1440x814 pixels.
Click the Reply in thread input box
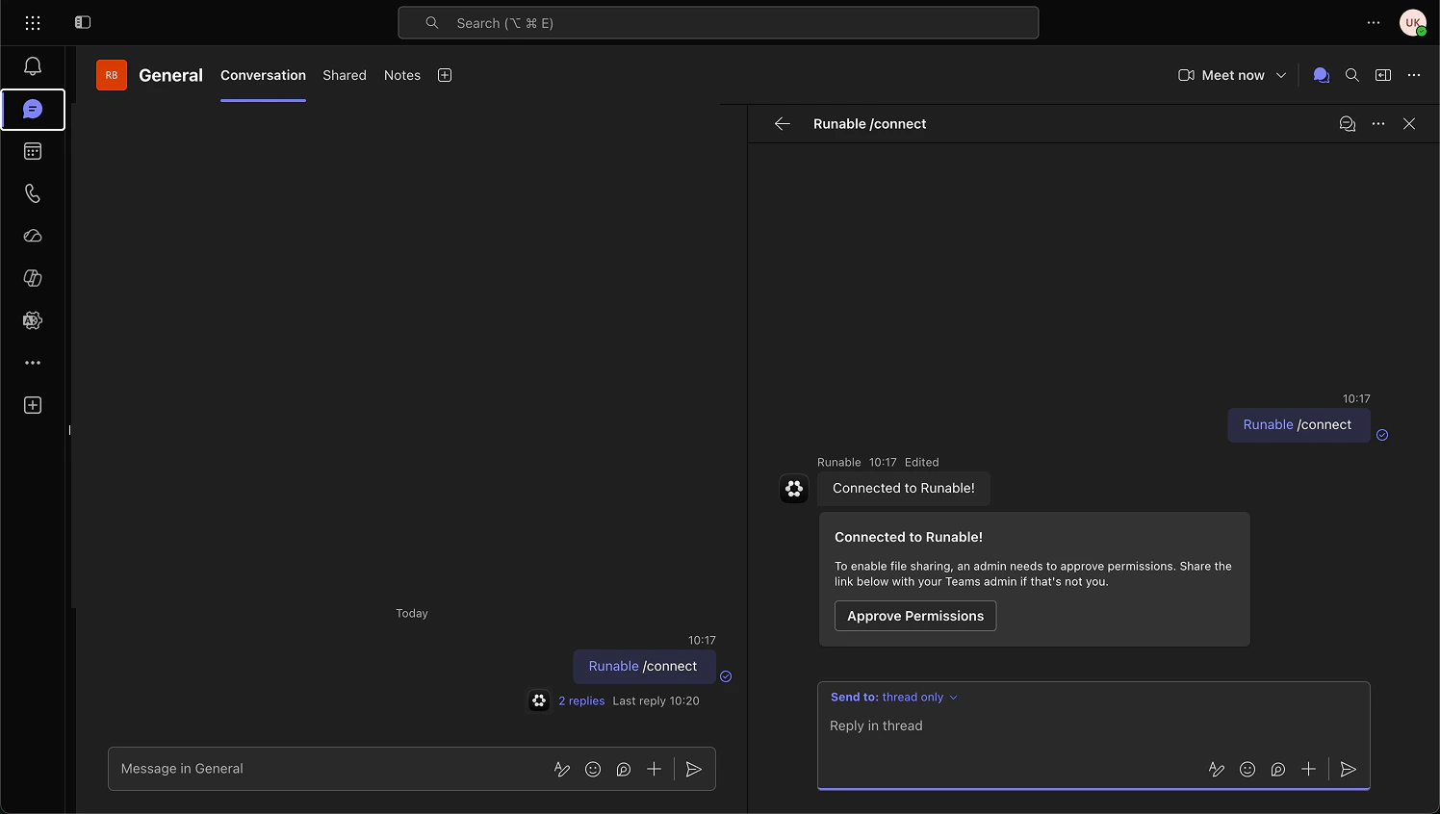point(1093,726)
